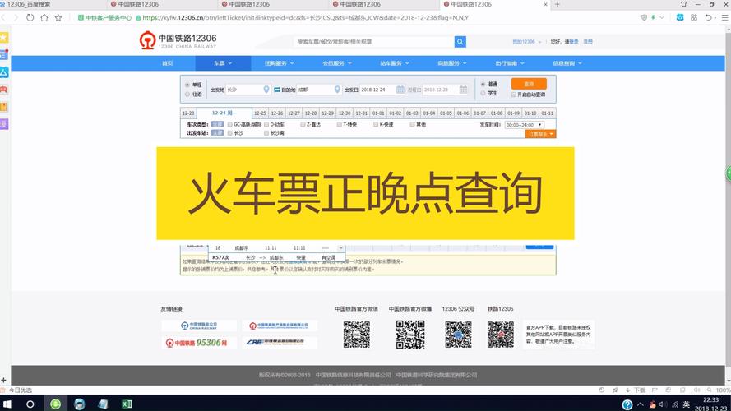
Task: Click the browser address bar URL
Action: click(305, 18)
